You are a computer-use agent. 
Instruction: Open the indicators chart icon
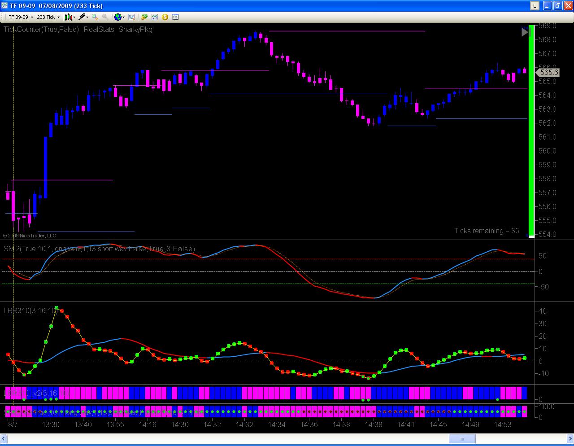tap(155, 17)
